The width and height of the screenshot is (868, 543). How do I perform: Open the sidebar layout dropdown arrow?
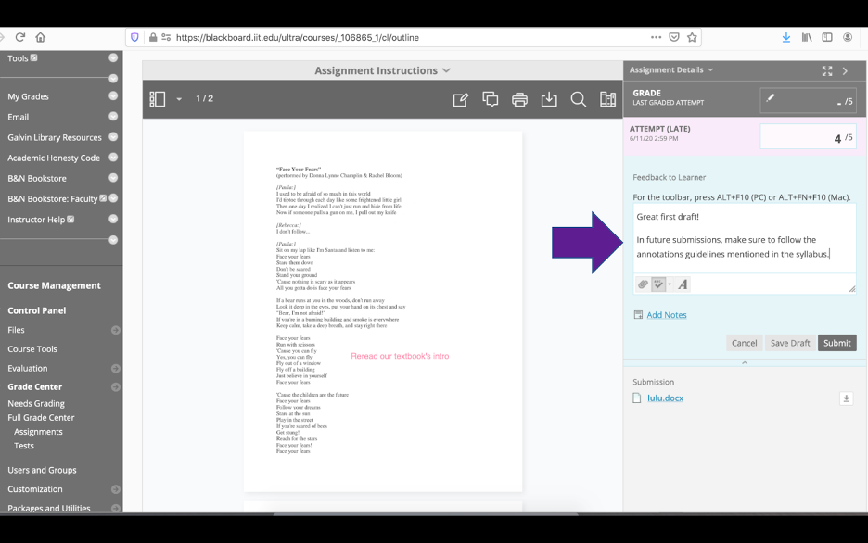click(x=179, y=99)
